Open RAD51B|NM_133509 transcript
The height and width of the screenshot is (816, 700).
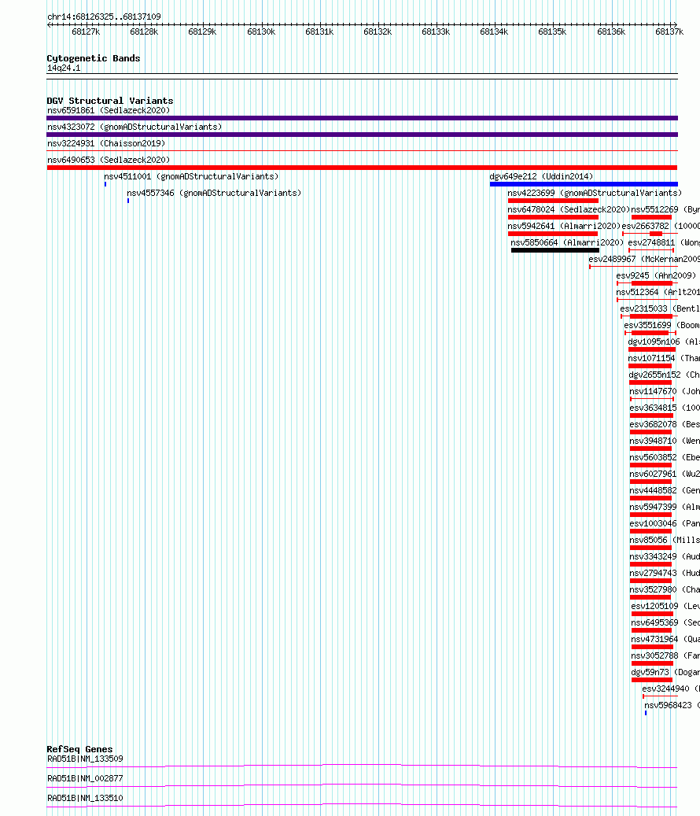point(85,759)
